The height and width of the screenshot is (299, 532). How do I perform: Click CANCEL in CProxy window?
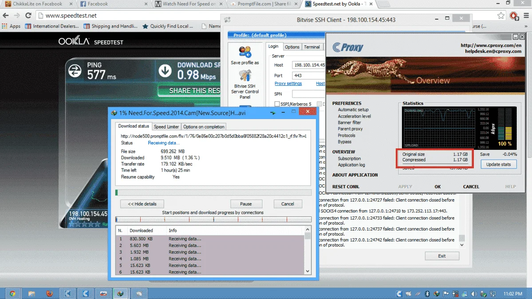tap(471, 187)
